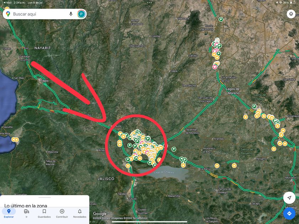Expand the Lo último en la zona sheet

pos(26,206)
